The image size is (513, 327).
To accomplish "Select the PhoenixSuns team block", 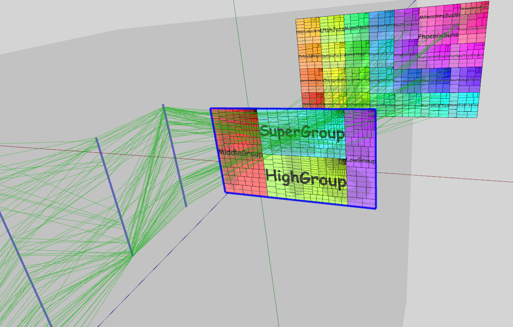I will point(438,36).
